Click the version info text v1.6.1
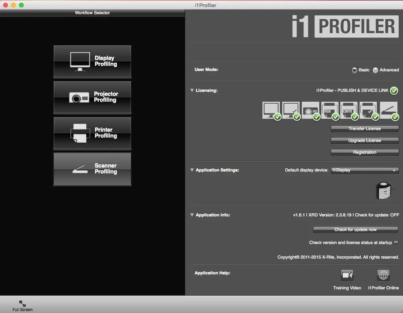 pos(346,215)
